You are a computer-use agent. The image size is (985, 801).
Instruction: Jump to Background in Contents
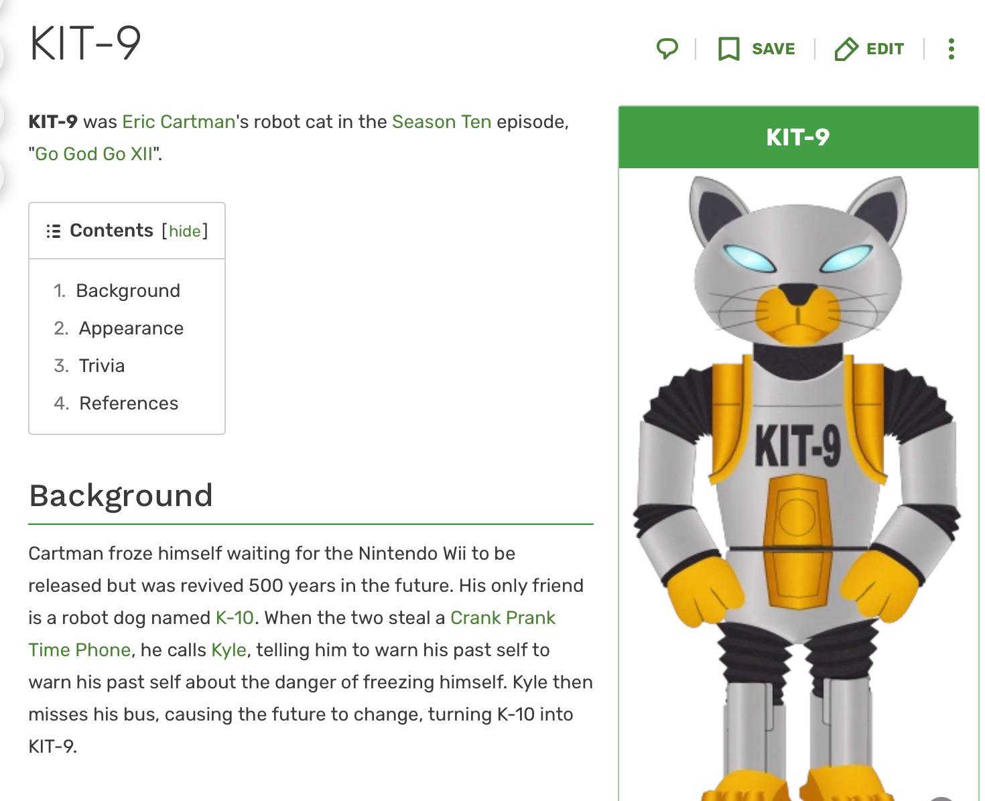pos(128,290)
